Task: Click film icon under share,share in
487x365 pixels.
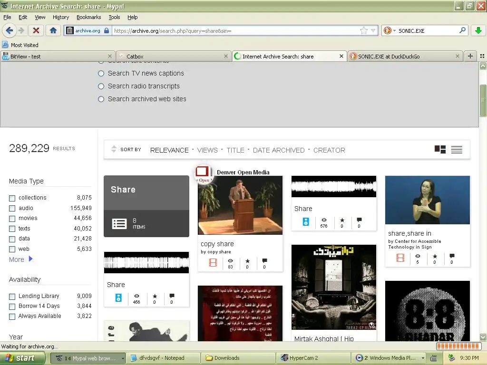Action: [400, 258]
